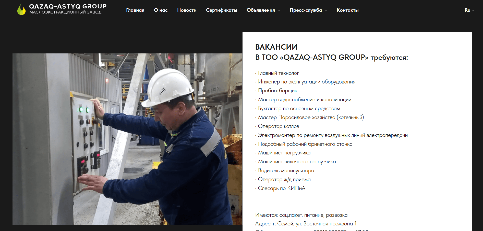Click the 'Слесарь по КИПиА' vacancy
Viewport: 483px width, 231px height.
click(280, 188)
